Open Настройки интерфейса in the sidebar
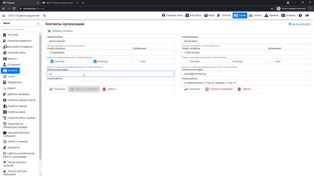Image resolution: width=314 pixels, height=176 pixels. (18, 47)
